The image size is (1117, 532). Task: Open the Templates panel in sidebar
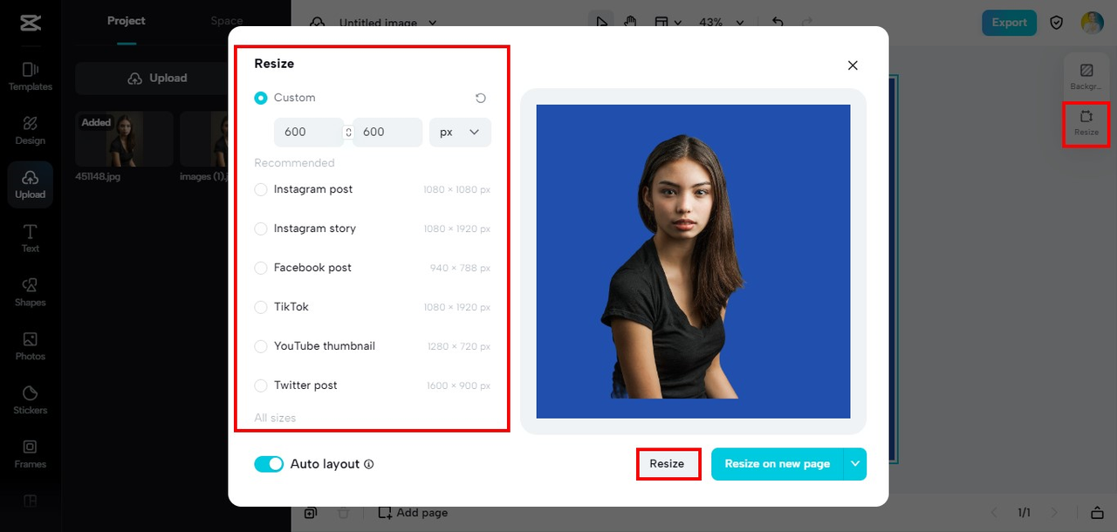click(x=30, y=76)
